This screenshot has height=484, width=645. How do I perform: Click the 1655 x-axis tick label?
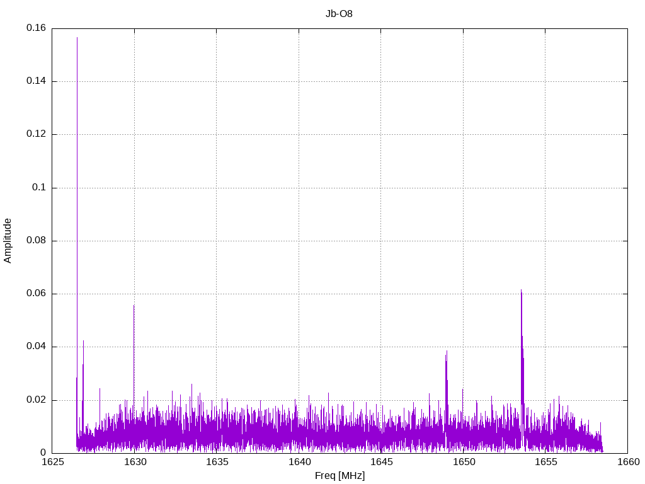tap(545, 462)
